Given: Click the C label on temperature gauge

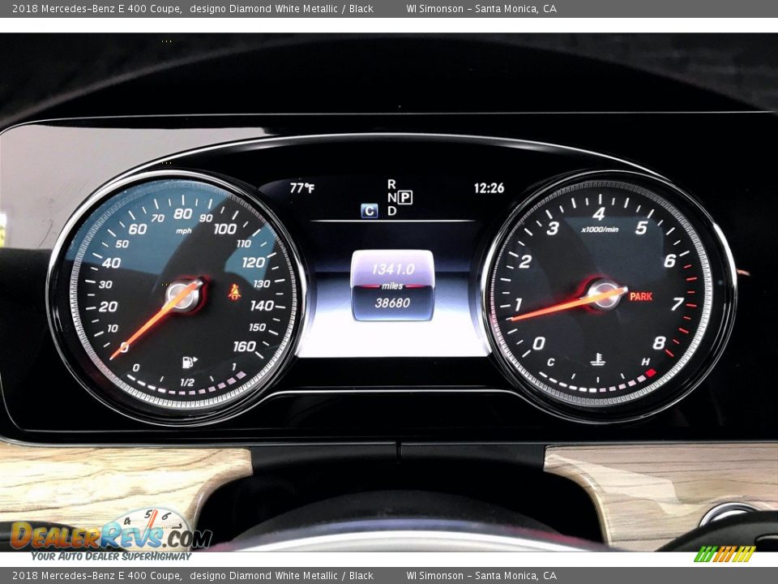Looking at the screenshot, I should click(x=550, y=362).
